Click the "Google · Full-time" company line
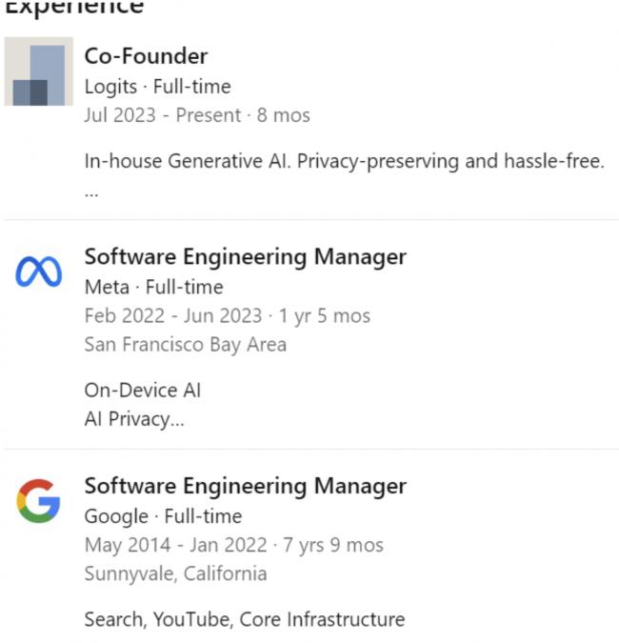 pyautogui.click(x=163, y=516)
